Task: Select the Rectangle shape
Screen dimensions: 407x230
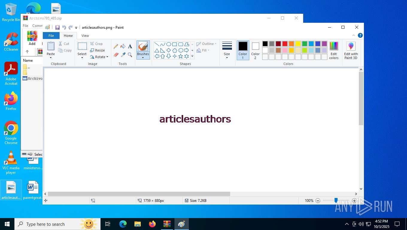Action: (x=175, y=44)
